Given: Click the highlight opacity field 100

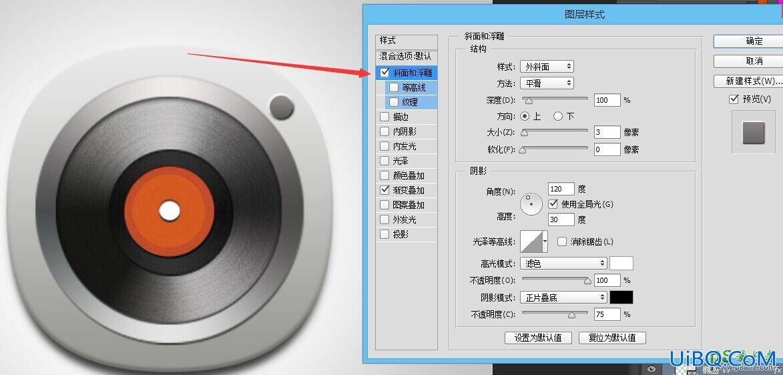Looking at the screenshot, I should pyautogui.click(x=607, y=280).
